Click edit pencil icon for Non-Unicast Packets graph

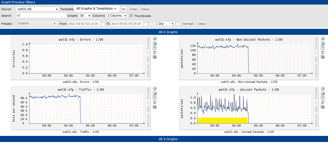323,52
